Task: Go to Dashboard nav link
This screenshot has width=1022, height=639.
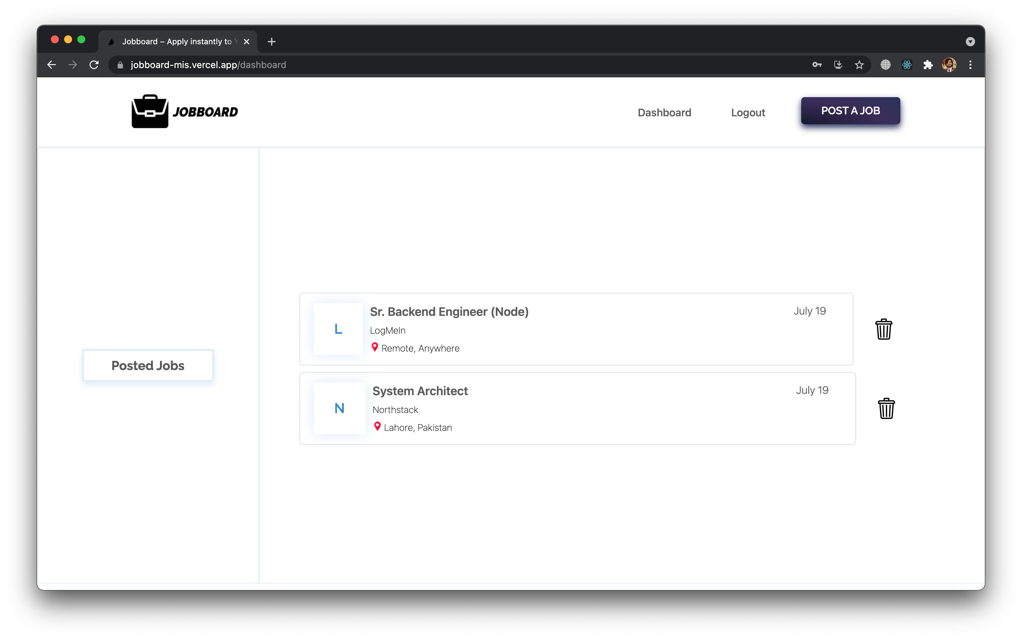Action: pos(664,112)
